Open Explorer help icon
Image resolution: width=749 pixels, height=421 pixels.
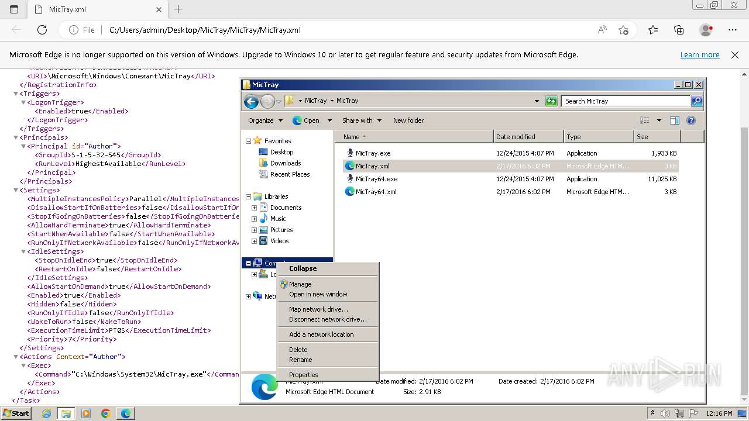point(691,120)
